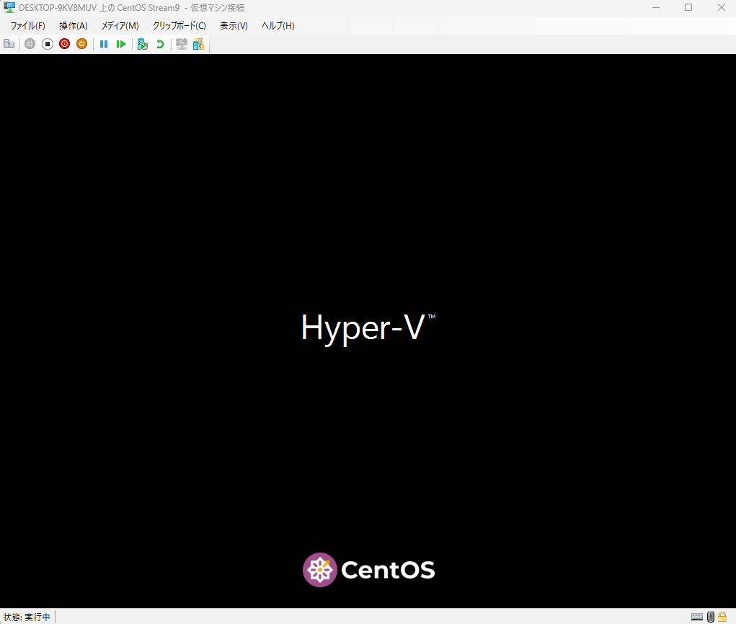Click the enhanced session toolbar icon
The width and height of the screenshot is (736, 624).
tap(182, 44)
